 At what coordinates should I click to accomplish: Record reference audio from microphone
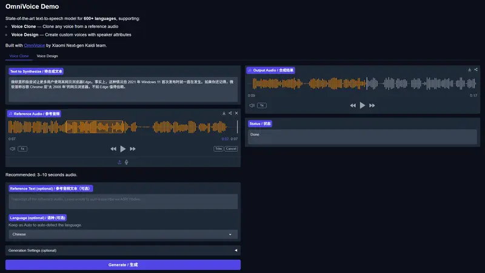[x=127, y=162]
